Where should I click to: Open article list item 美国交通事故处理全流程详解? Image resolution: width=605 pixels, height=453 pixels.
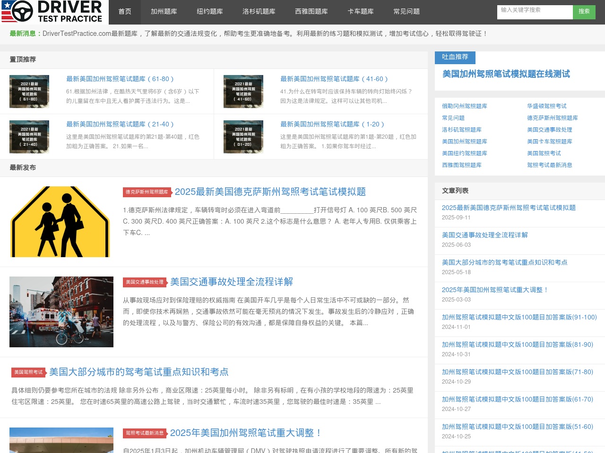485,235
